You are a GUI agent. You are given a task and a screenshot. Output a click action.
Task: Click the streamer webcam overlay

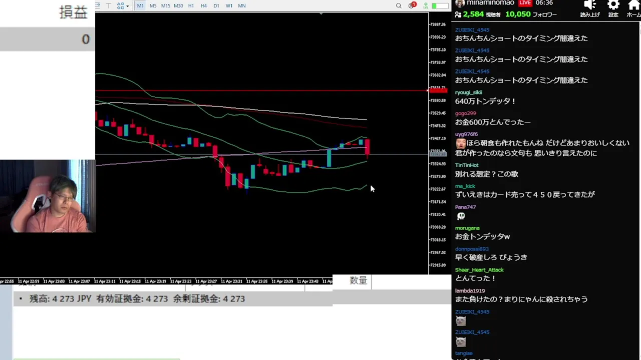(x=48, y=196)
